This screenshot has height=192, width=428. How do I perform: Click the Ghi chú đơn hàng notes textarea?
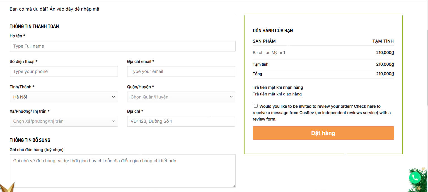click(122, 171)
